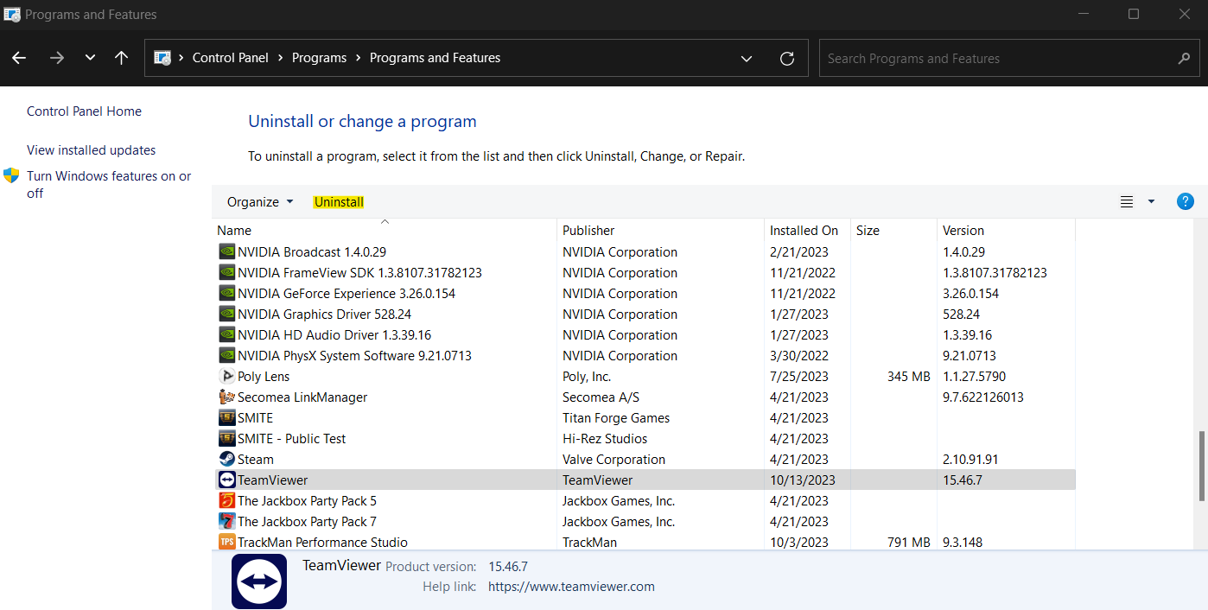Uninstall the selected TeamViewer program

(338, 201)
